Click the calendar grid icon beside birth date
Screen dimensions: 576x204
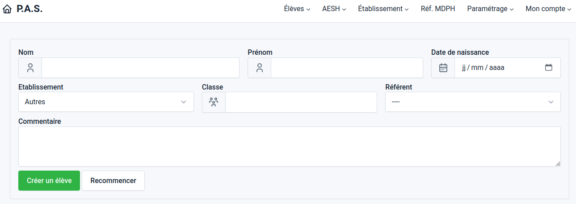(443, 68)
